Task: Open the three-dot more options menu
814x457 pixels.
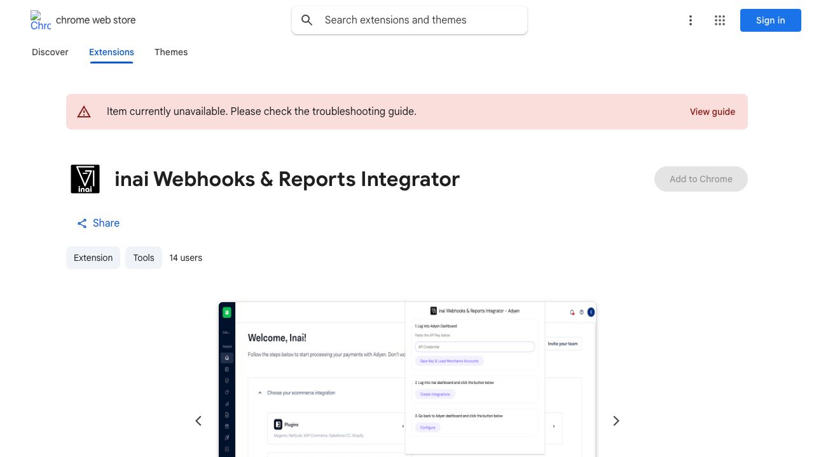Action: tap(690, 20)
